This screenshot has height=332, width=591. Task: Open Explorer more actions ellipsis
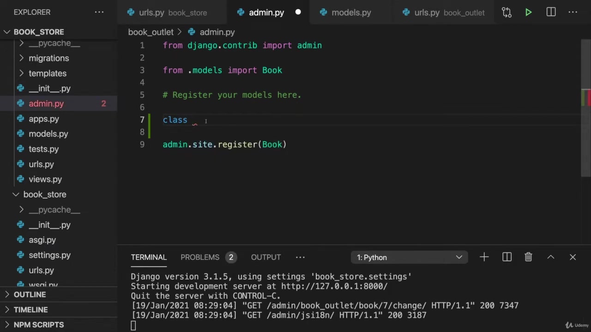(x=99, y=12)
